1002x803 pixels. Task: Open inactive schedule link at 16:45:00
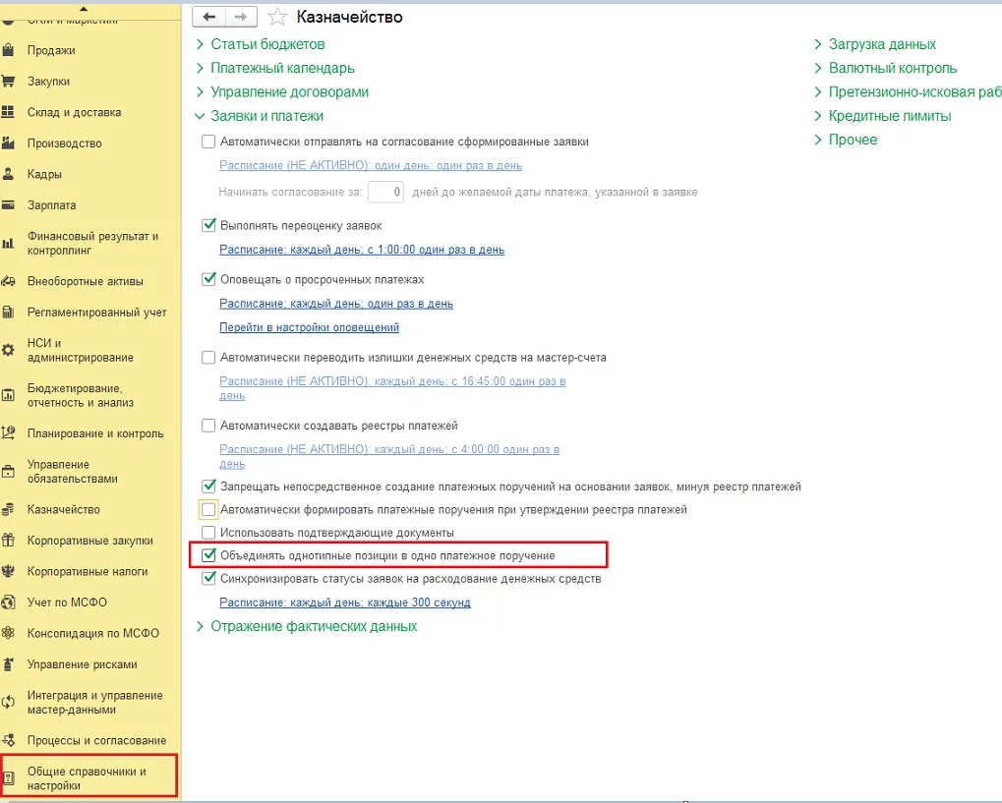tap(392, 388)
